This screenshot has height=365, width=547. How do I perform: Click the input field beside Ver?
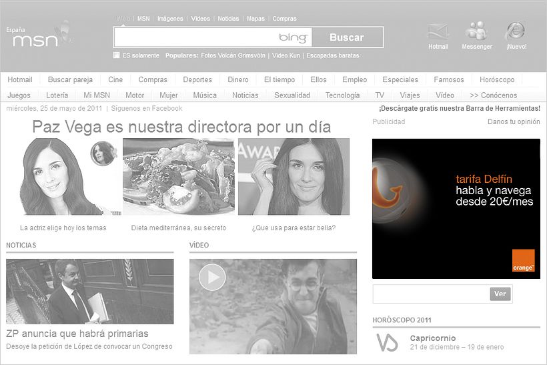pos(431,294)
